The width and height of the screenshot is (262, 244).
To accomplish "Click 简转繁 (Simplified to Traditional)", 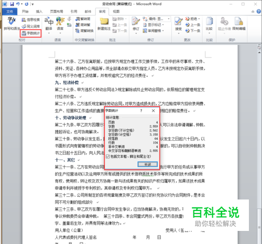I will tap(83, 25).
